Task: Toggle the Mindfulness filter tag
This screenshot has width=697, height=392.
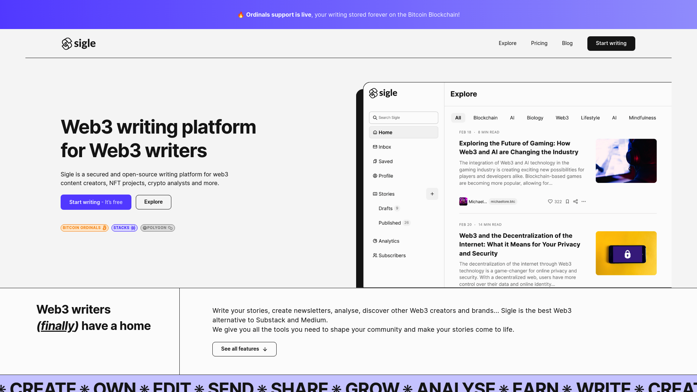Action: point(642,118)
